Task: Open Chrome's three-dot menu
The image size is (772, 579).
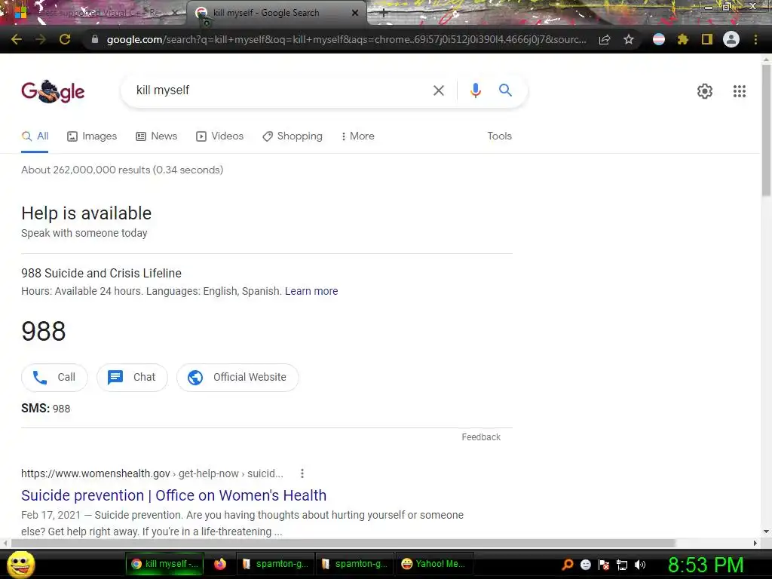Action: coord(755,39)
